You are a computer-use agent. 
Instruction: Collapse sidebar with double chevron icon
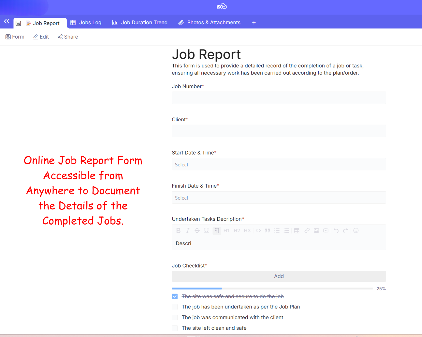coord(7,21)
